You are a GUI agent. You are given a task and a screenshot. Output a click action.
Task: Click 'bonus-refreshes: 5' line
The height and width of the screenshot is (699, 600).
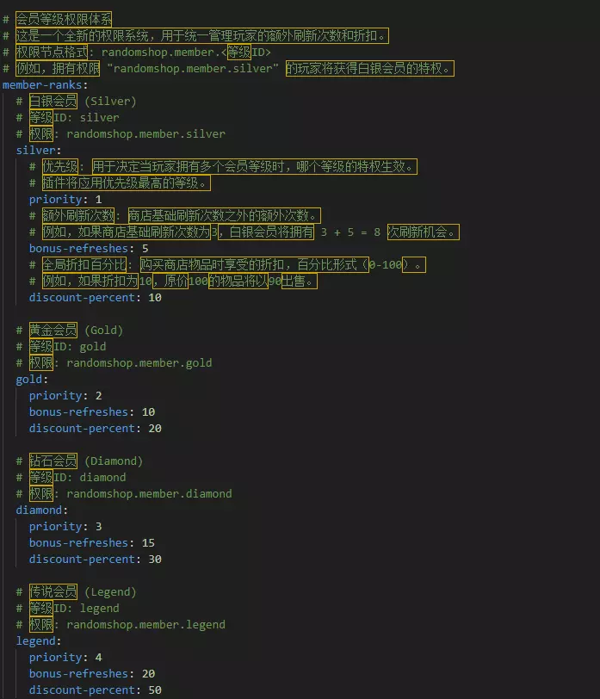tap(89, 248)
